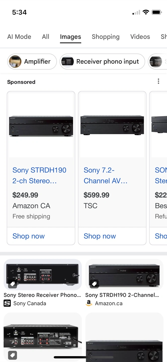
Task: Tap the Receiver phono input chip icon
Action: [68, 62]
